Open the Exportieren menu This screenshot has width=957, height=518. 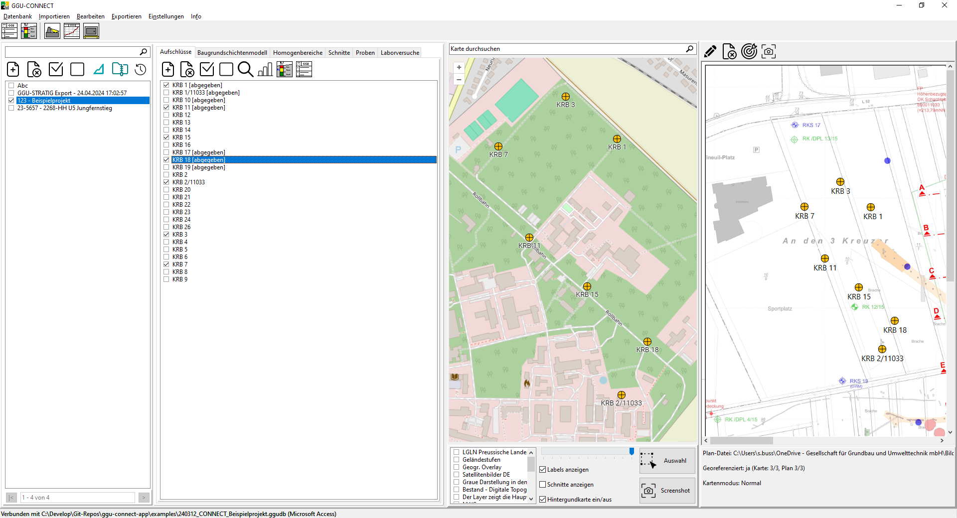click(126, 16)
